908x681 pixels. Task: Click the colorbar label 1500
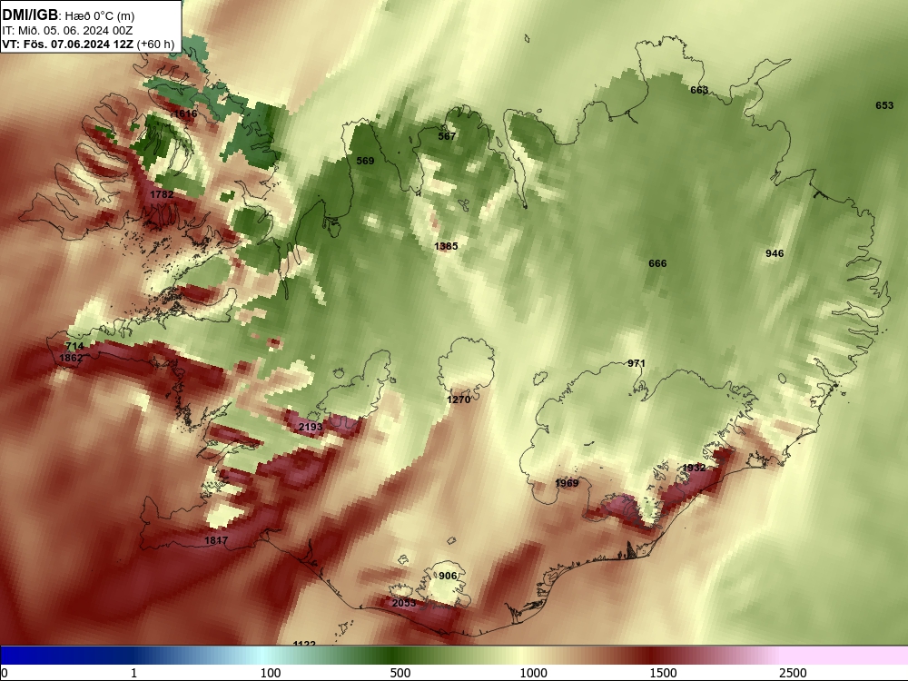(663, 673)
